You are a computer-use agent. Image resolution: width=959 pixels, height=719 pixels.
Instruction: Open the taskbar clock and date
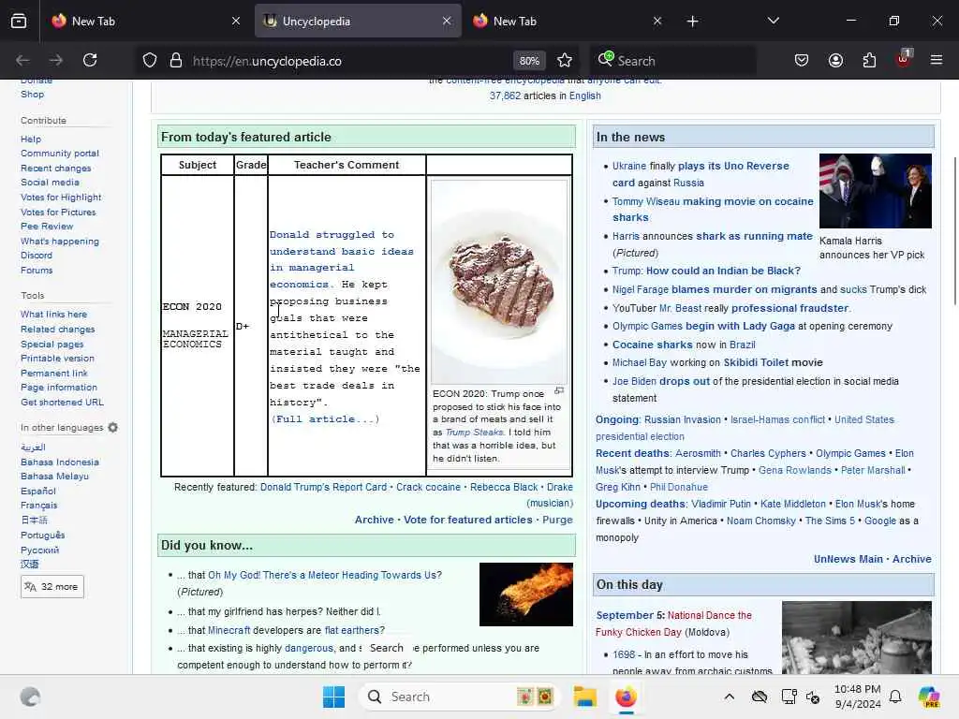click(x=858, y=697)
